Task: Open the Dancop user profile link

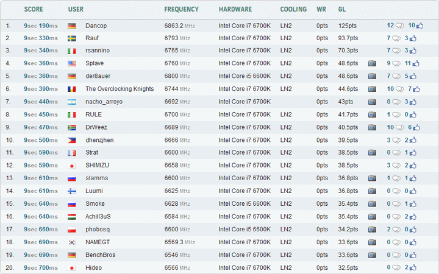Action: [x=95, y=26]
